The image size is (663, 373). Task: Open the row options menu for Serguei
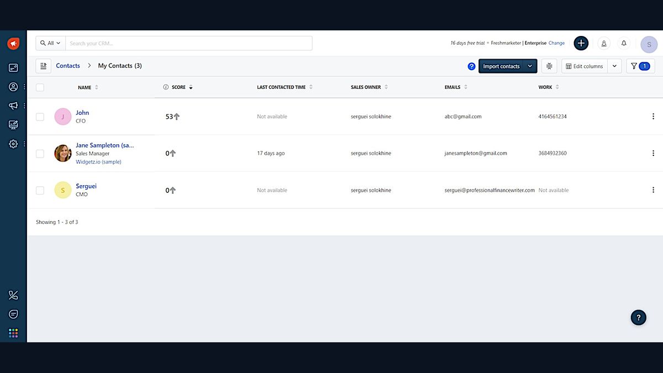click(653, 190)
